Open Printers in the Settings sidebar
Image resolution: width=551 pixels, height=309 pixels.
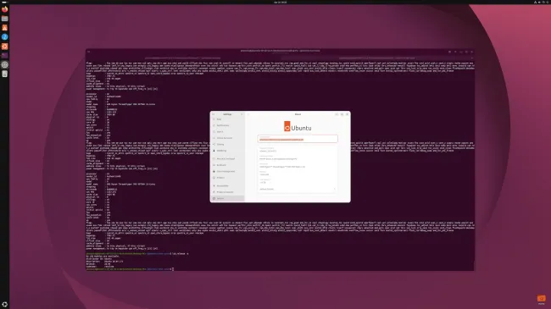pos(227,178)
